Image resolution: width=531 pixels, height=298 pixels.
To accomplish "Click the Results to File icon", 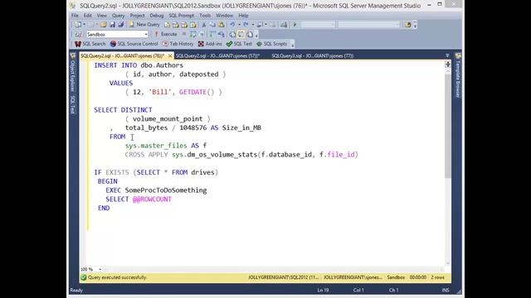I will [250, 34].
